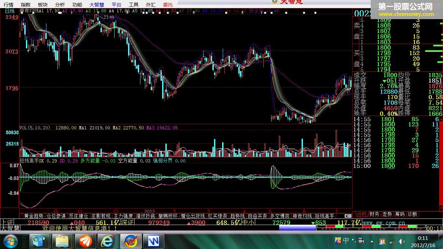Image resolution: width=443 pixels, height=249 pixels.
Task: Click the orange app icon in the taskbar
Action: [85, 241]
